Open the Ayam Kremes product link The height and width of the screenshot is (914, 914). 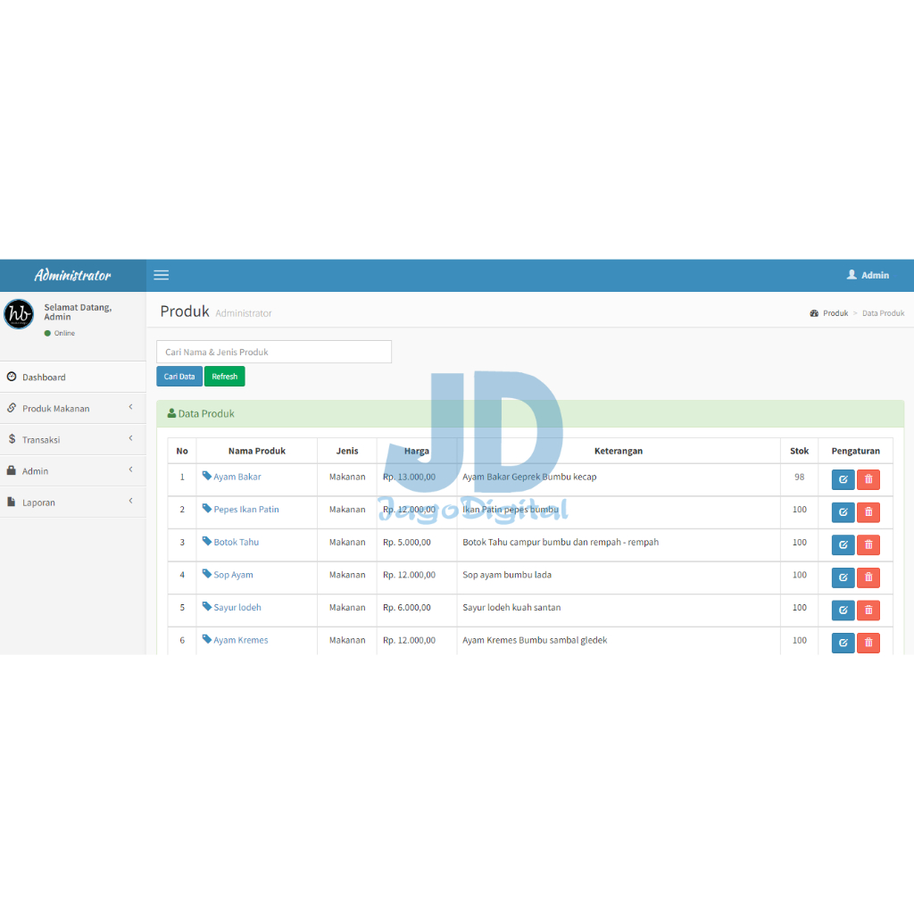pos(241,640)
